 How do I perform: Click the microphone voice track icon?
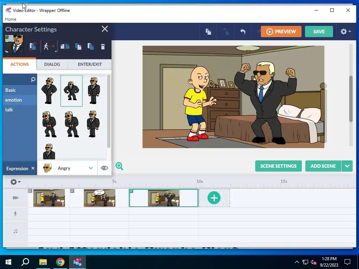click(x=15, y=214)
